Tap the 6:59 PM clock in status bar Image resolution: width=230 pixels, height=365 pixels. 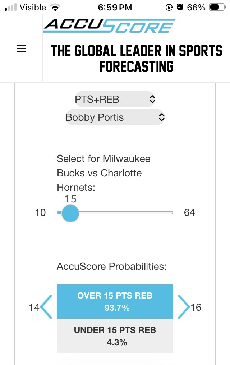point(115,7)
